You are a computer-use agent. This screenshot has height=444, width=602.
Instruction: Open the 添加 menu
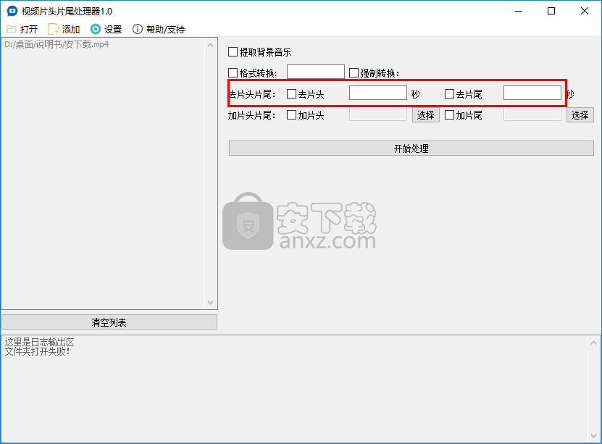pyautogui.click(x=64, y=29)
